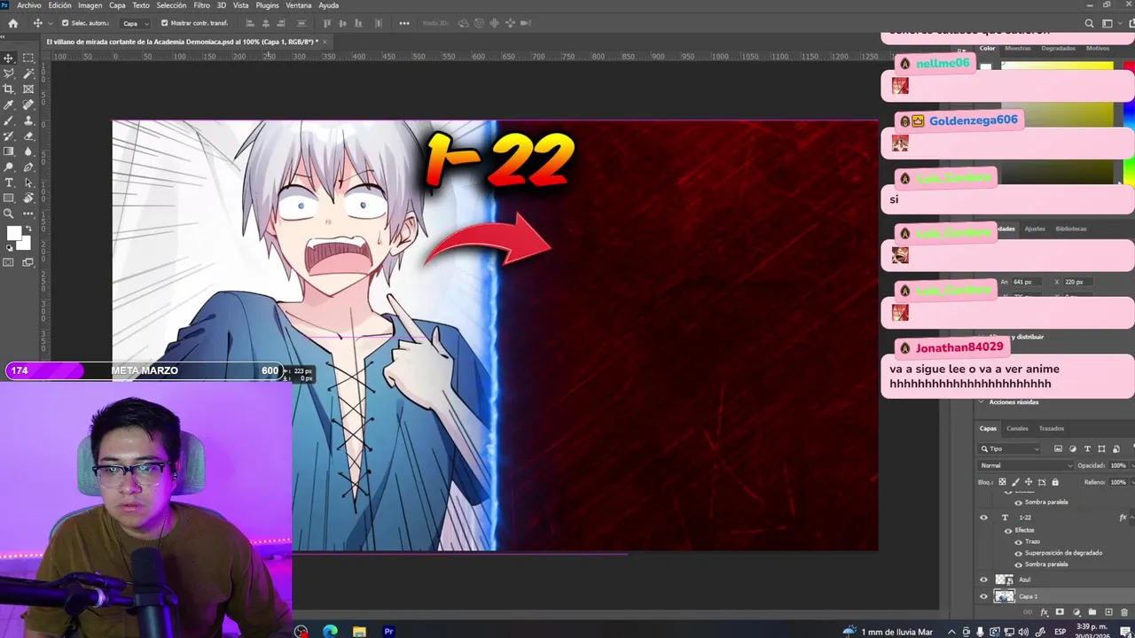This screenshot has height=638, width=1135.
Task: Open the Normal blending mode dropdown
Action: (x=1025, y=465)
